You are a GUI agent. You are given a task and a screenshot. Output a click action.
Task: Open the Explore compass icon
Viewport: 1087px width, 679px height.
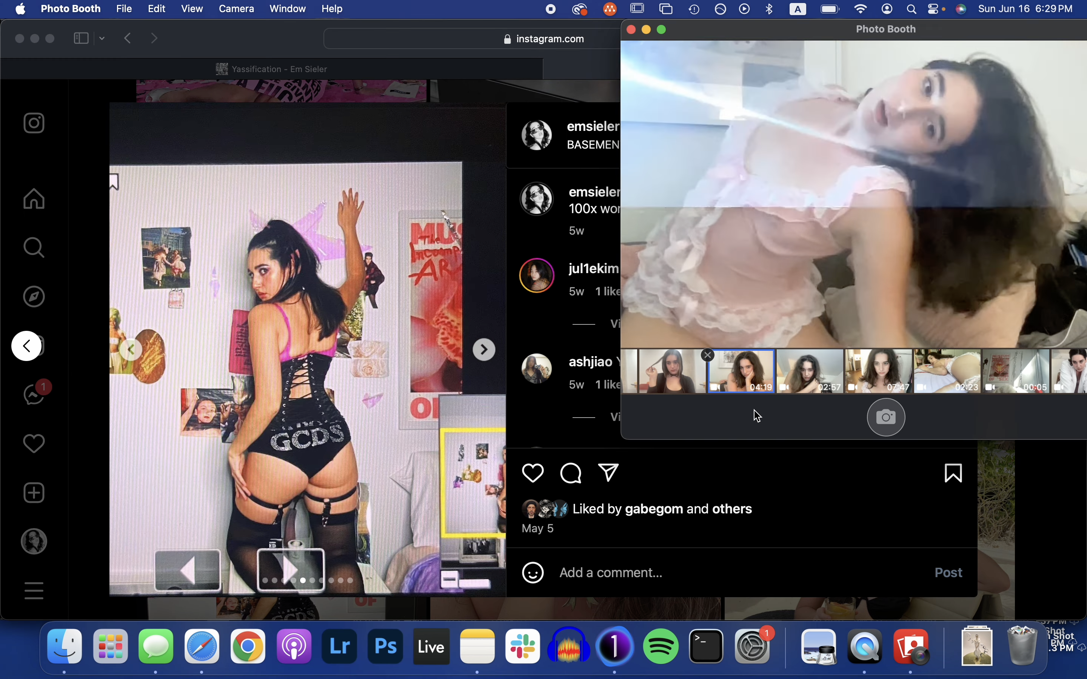tap(34, 296)
